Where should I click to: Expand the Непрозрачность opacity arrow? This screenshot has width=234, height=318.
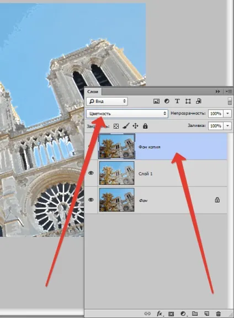(227, 113)
